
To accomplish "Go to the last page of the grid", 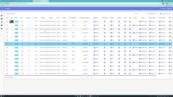I will [91, 77].
